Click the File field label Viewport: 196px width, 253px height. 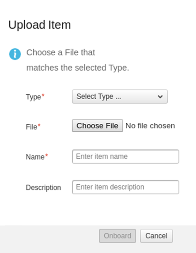(31, 127)
